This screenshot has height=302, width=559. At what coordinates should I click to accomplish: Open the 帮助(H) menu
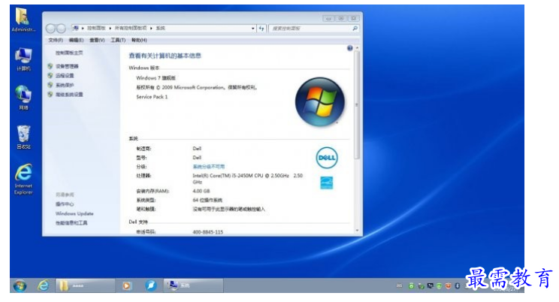(139, 41)
